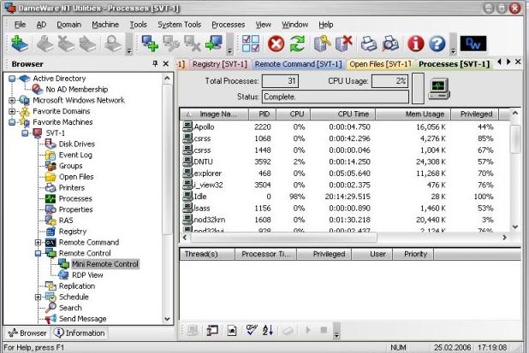Open the System Tools menu
This screenshot has width=529, height=353.
179,25
